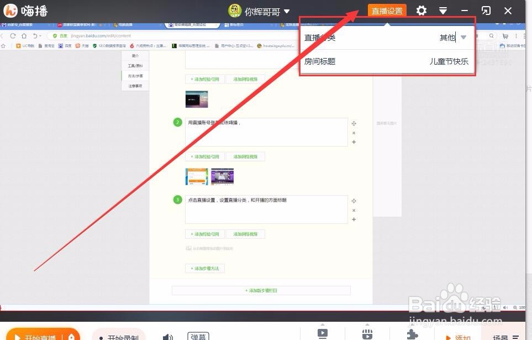Open the triangle dropdown menu beside the gear

(x=443, y=11)
